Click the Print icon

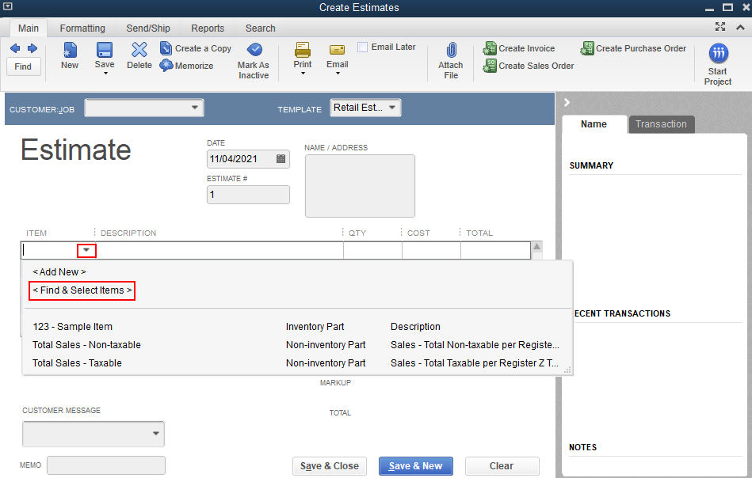coord(303,50)
